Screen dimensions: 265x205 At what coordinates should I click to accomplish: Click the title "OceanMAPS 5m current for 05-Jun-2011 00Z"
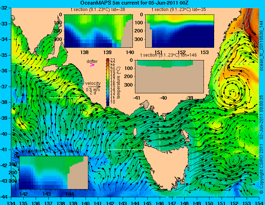pyautogui.click(x=134, y=3)
